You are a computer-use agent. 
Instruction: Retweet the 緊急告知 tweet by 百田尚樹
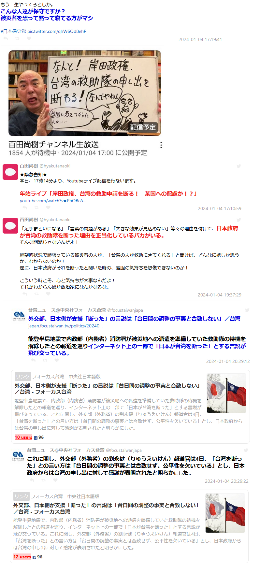point(36,208)
